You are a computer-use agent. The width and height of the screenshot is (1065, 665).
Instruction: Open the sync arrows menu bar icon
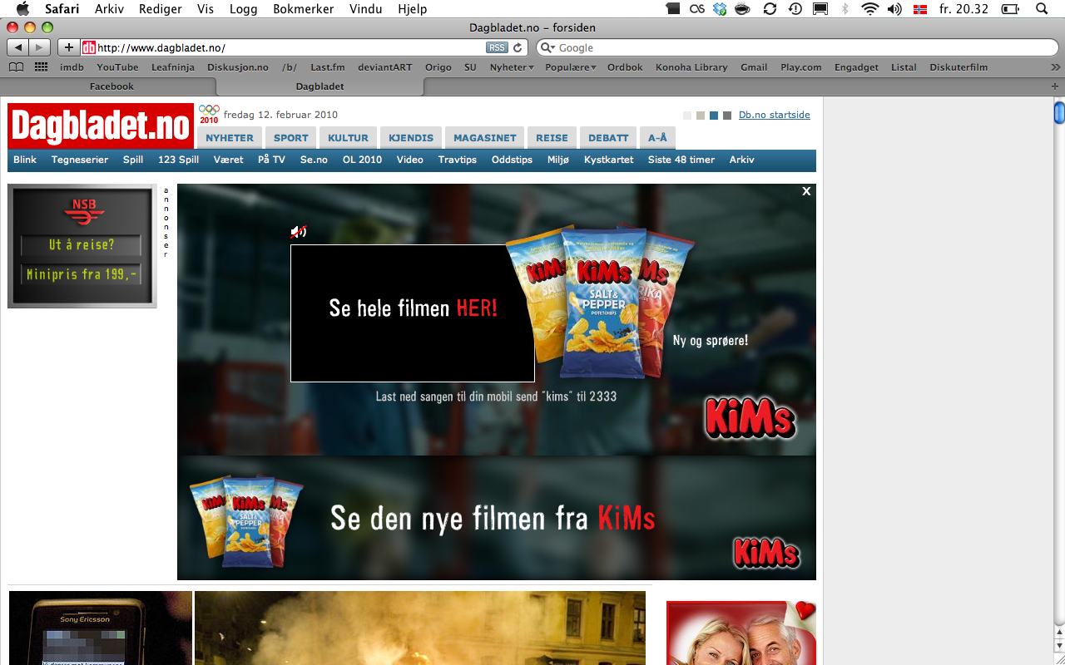770,8
